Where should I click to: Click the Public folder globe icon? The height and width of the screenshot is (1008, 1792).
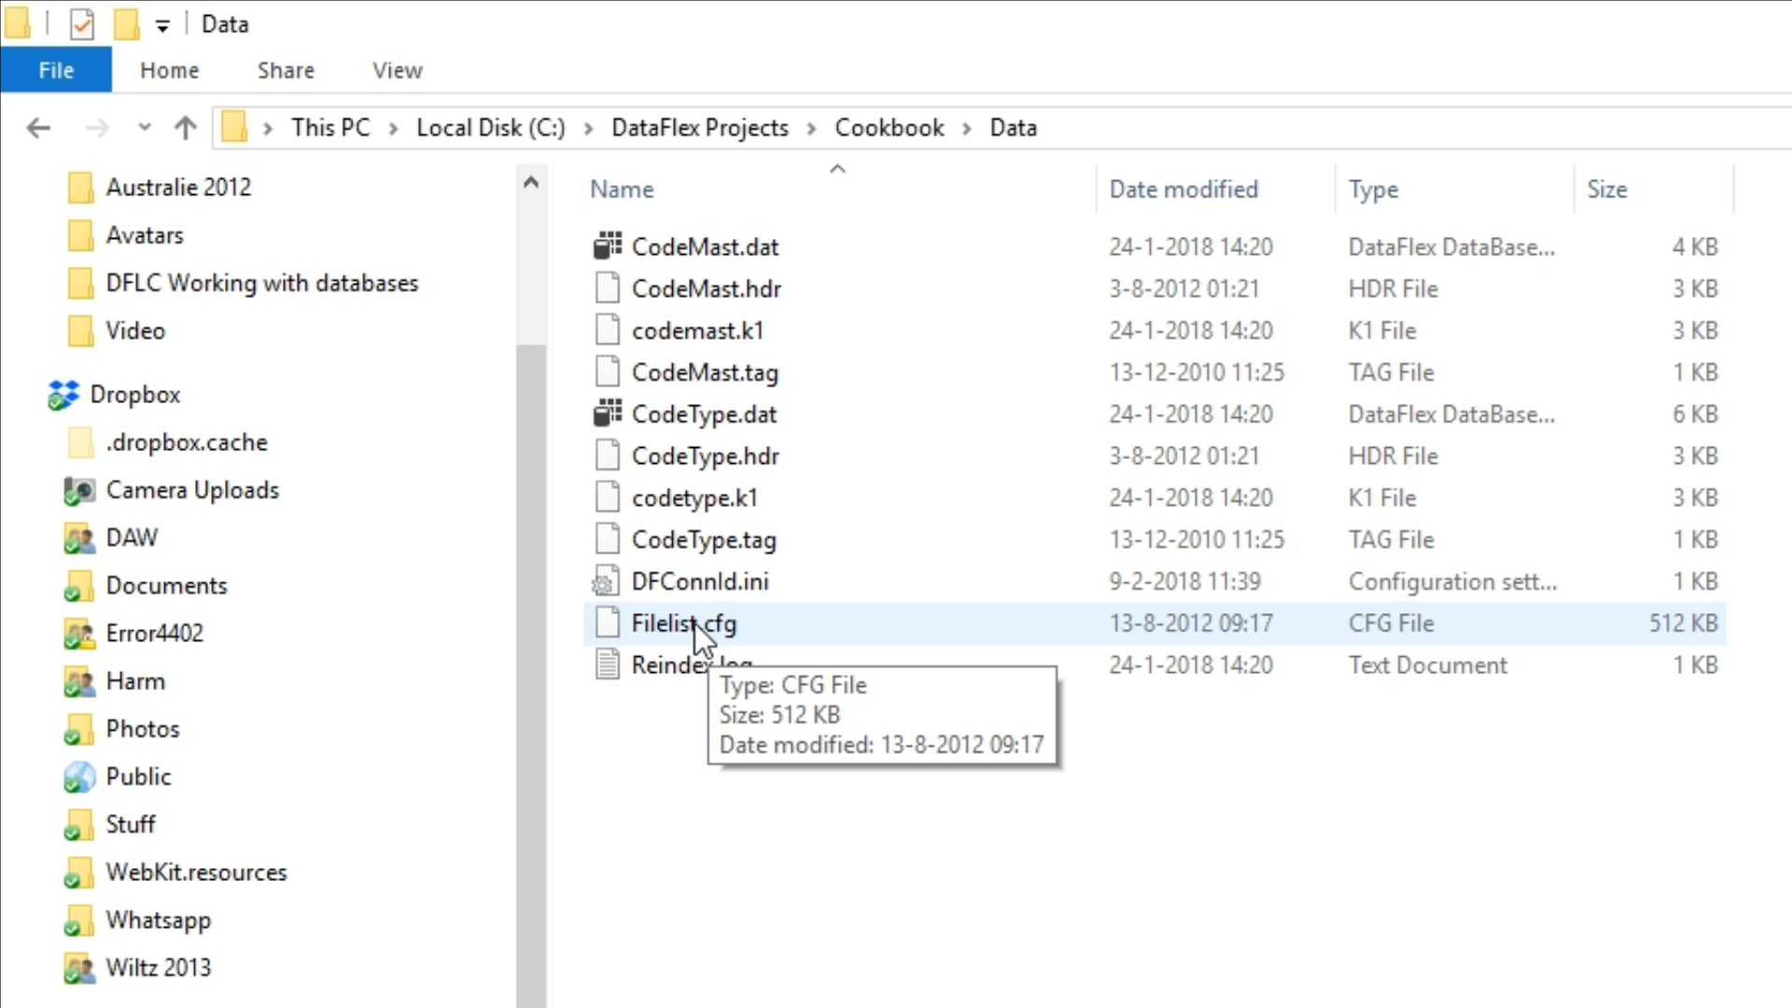coord(79,777)
